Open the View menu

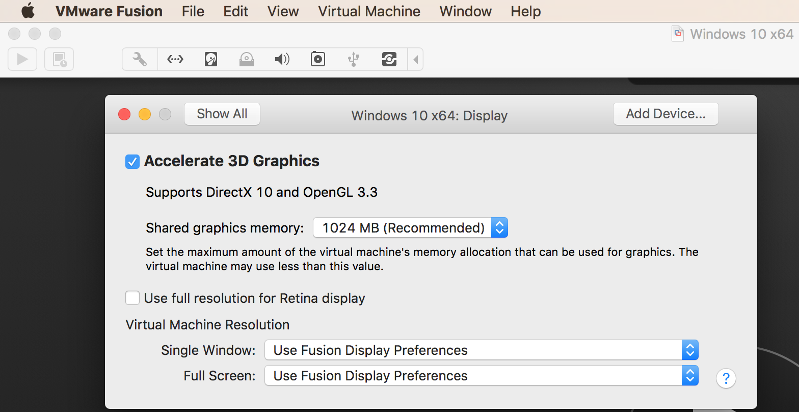tap(283, 11)
